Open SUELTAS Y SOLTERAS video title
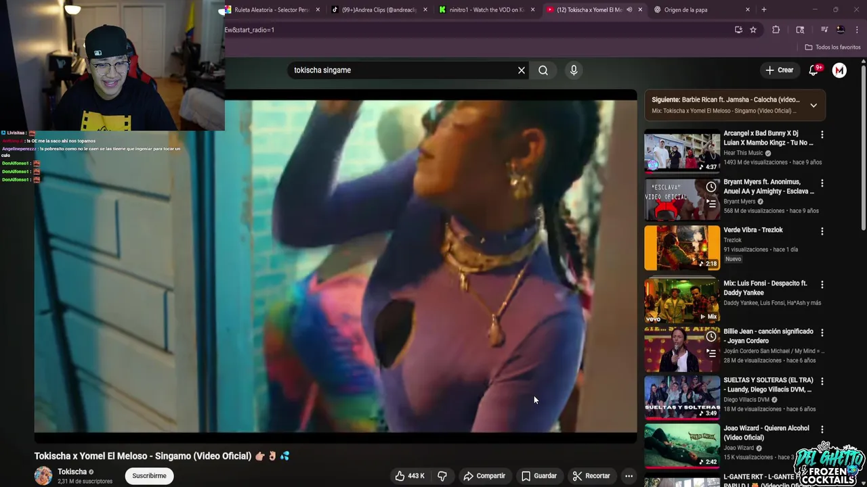867x487 pixels. pos(768,385)
